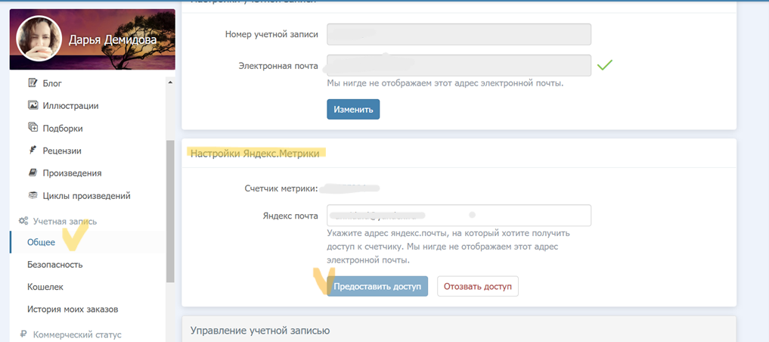
Task: Click the Рецензии feather icon
Action: [33, 151]
